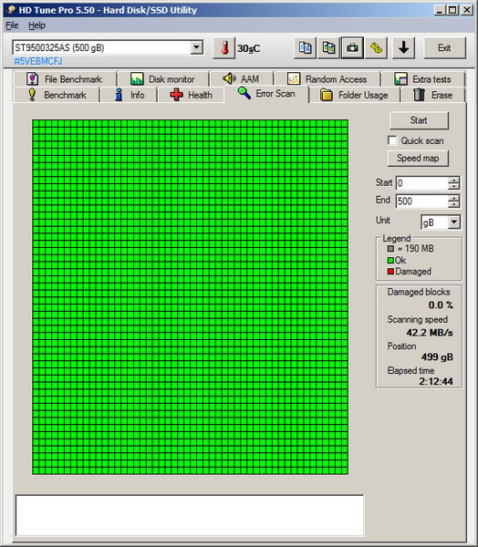Open the Folder Usage tab
This screenshot has height=547, width=478.
(x=355, y=95)
